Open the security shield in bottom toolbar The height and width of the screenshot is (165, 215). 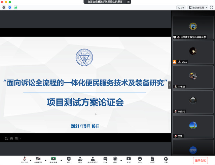[69, 159]
